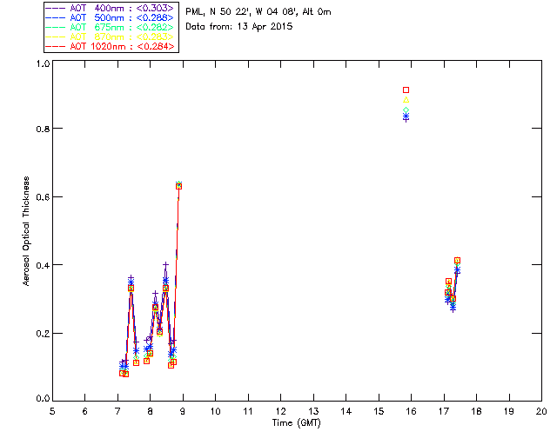Click the AOT 675nm legend entry
This screenshot has width=557, height=445.
click(x=110, y=27)
